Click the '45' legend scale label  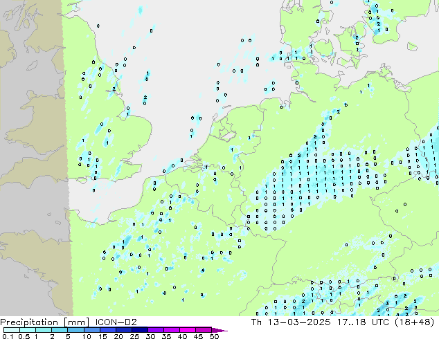pos(198,336)
